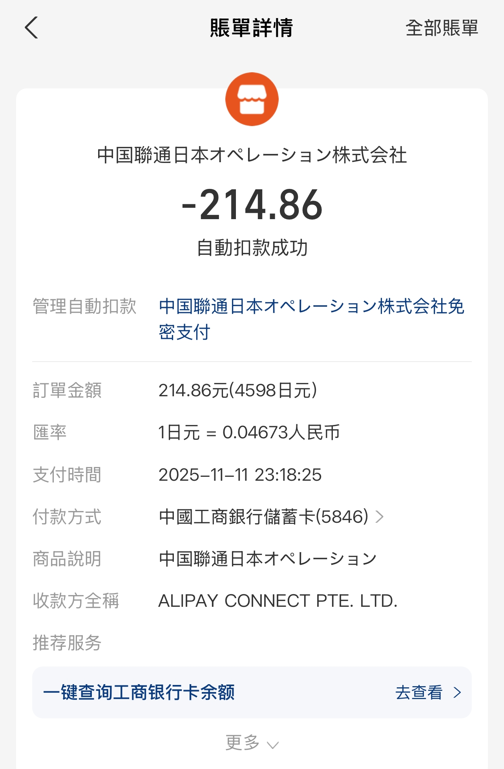Screen dimensions: 504x769
Task: Tap the merchant name below the store icon
Action: click(252, 155)
